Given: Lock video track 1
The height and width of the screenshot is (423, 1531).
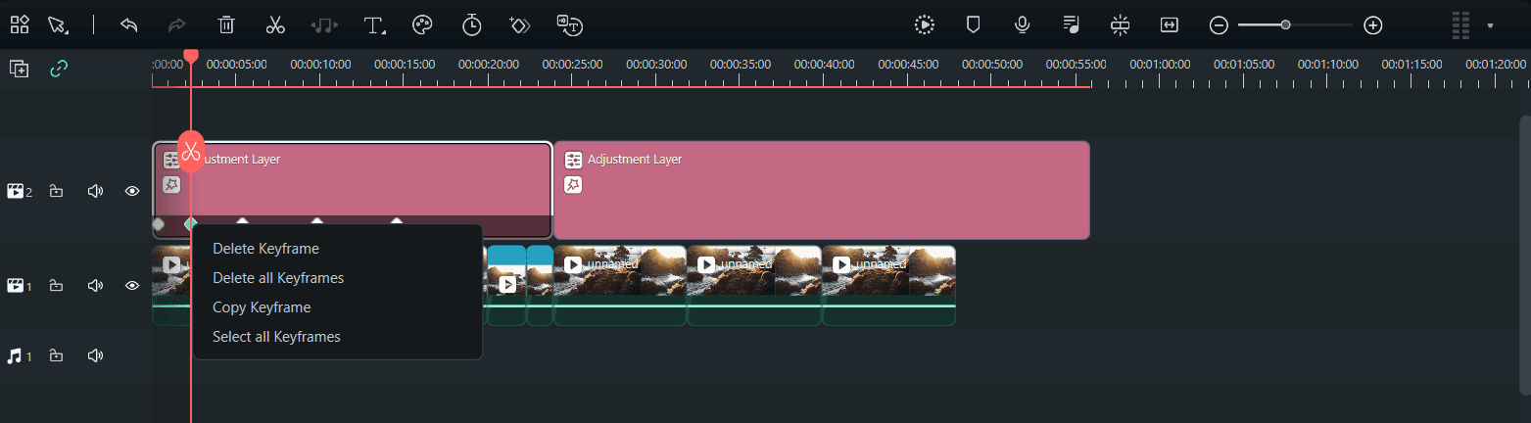Looking at the screenshot, I should [x=57, y=286].
